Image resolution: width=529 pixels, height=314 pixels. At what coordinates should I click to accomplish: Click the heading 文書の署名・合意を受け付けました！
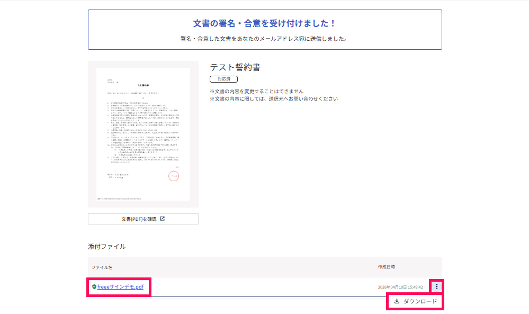point(265,23)
